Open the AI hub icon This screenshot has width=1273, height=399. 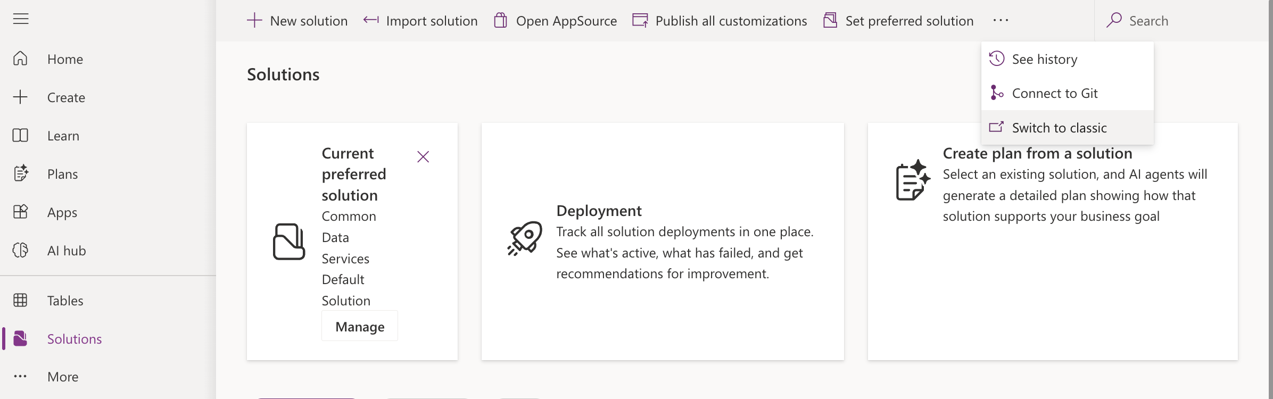(20, 250)
